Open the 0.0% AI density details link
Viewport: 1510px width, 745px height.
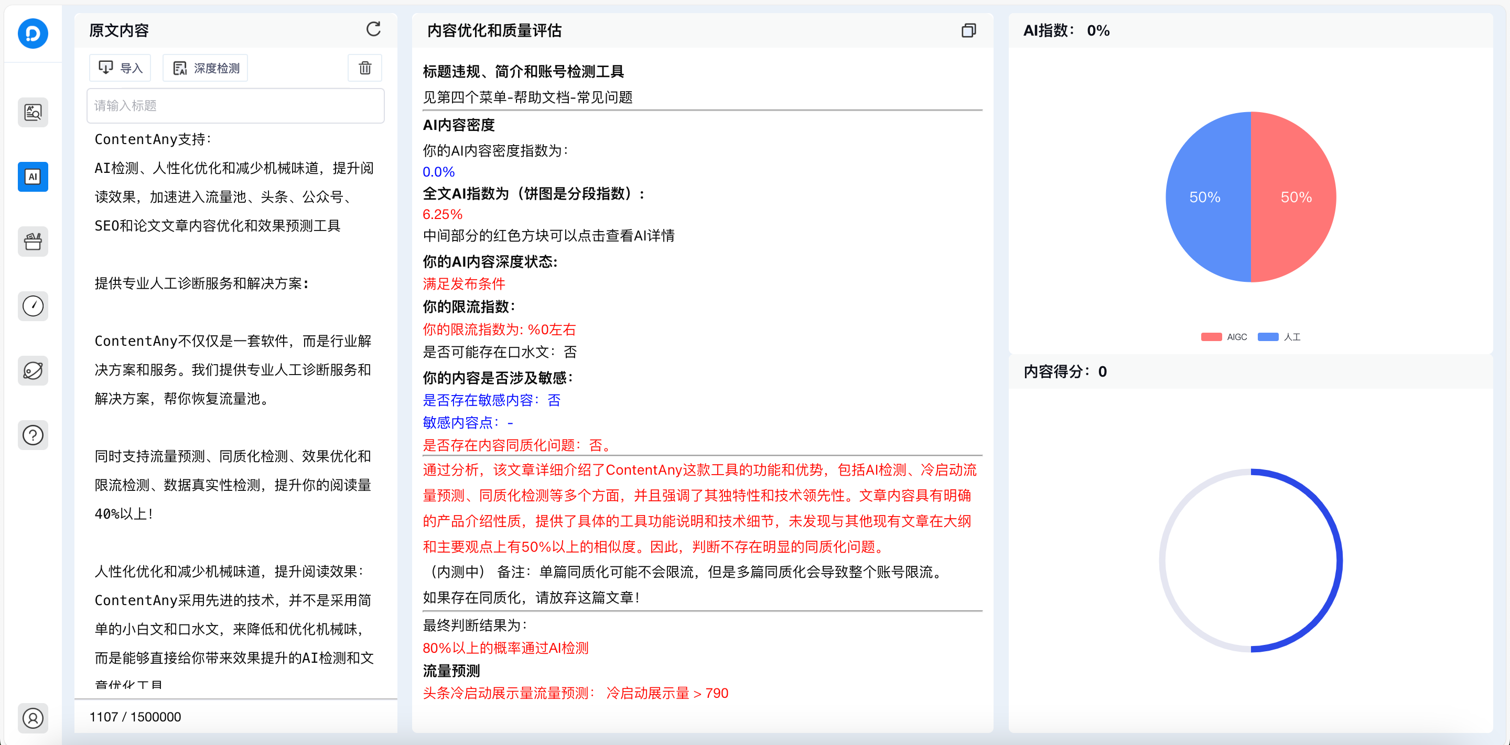438,172
